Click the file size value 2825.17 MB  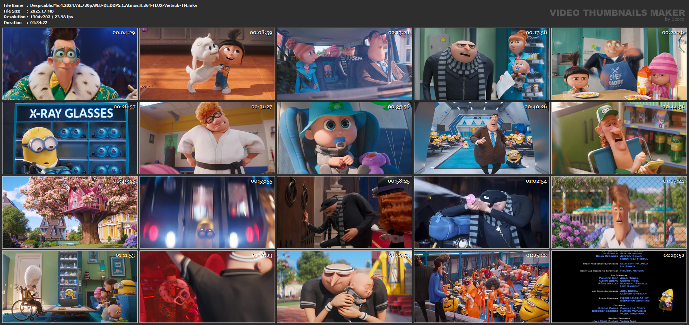click(x=42, y=11)
